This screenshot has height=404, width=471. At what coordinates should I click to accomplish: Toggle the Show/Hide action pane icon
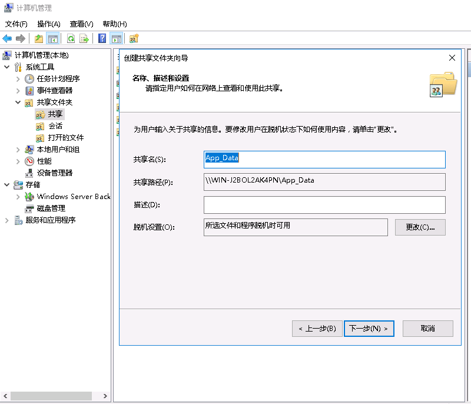(117, 39)
